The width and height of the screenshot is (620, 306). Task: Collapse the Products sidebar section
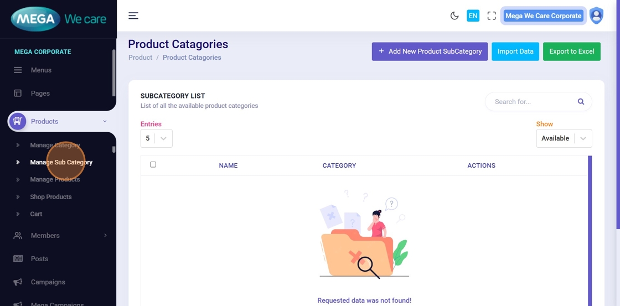tap(105, 122)
